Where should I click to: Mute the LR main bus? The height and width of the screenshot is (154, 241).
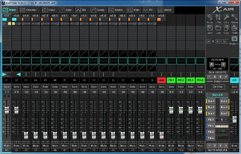point(234,146)
